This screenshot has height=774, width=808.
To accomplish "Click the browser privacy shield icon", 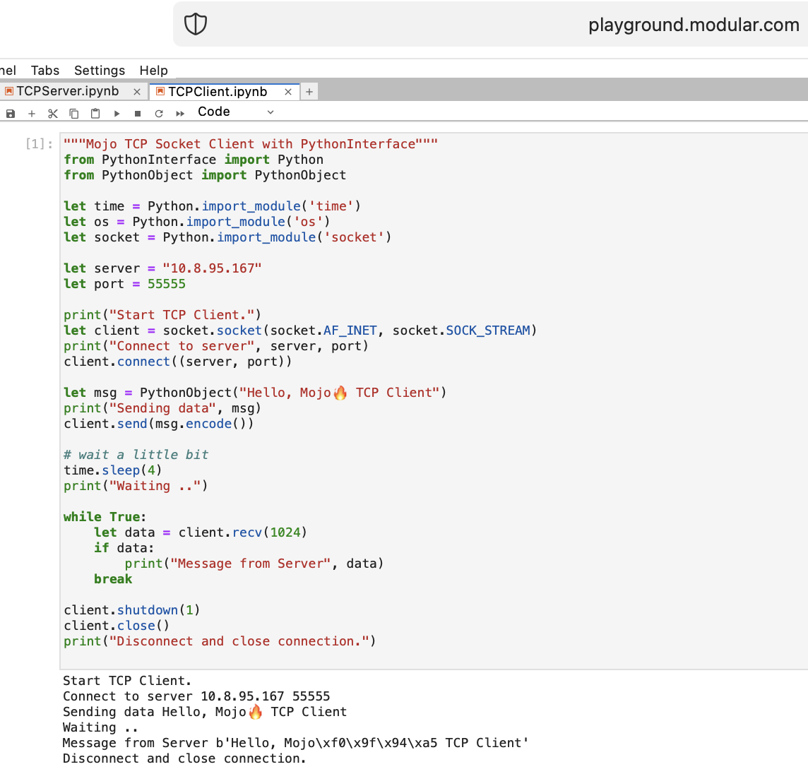I will 196,25.
